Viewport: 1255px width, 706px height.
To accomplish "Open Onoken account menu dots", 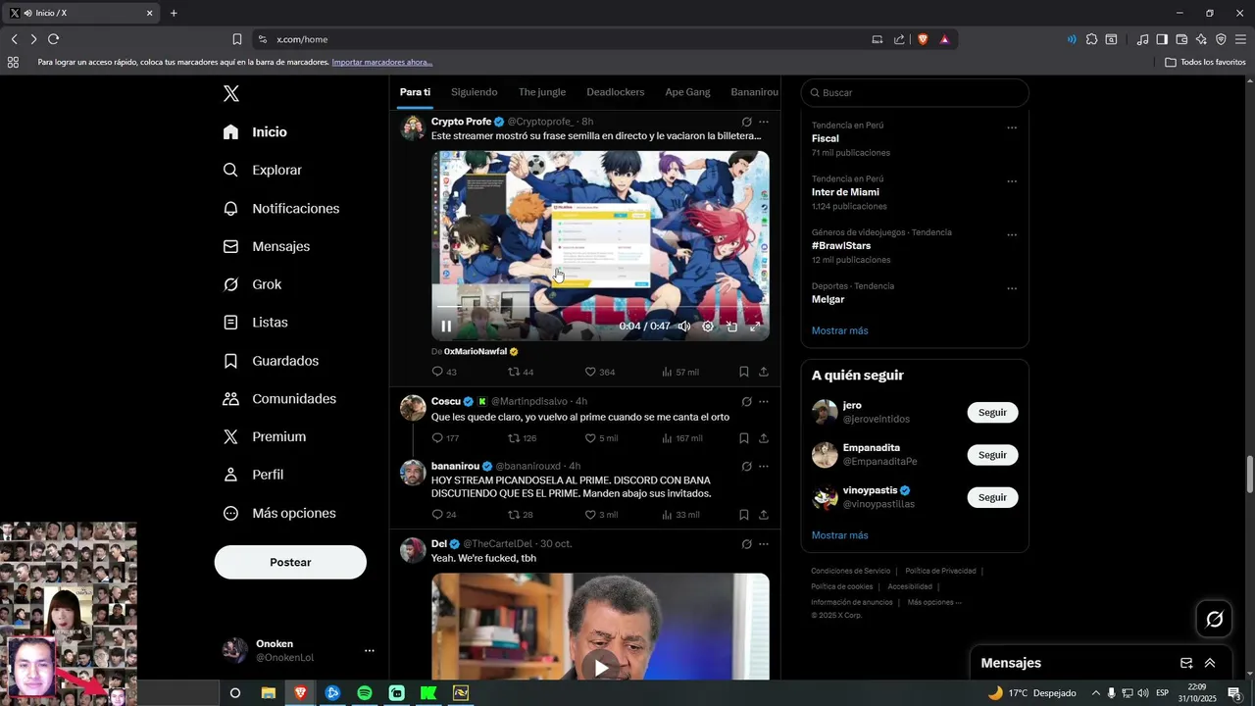I will click(370, 650).
